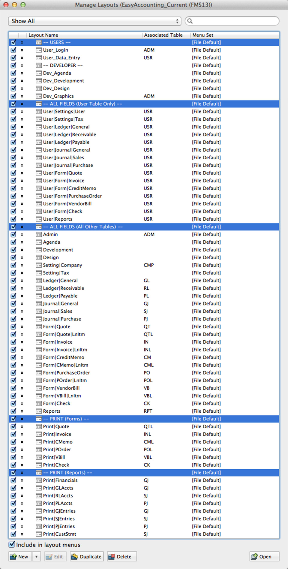This screenshot has width=288, height=569.
Task: Select the -- ALL FIELDS (All Other Tables) -- separator row
Action: 144,227
